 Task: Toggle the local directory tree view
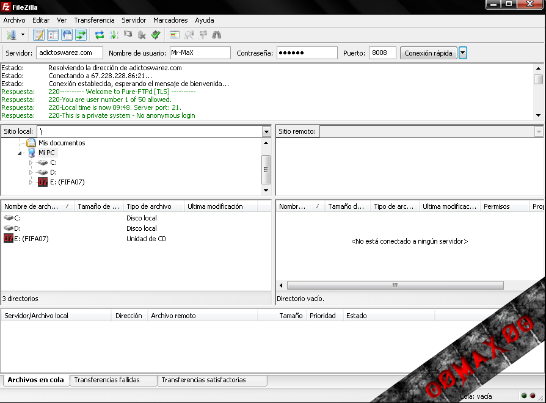click(x=53, y=35)
